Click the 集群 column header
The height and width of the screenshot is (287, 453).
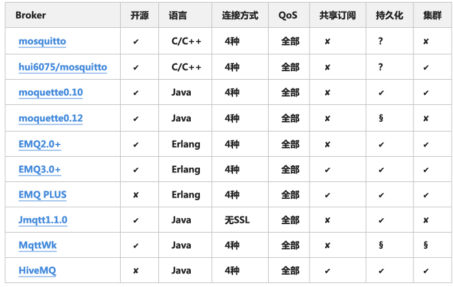432,16
